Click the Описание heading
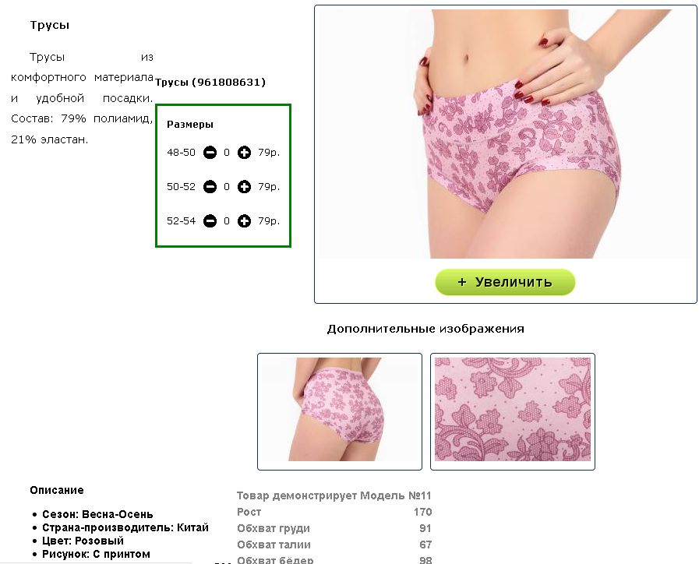Viewport: 699px width, 564px height. click(x=57, y=490)
